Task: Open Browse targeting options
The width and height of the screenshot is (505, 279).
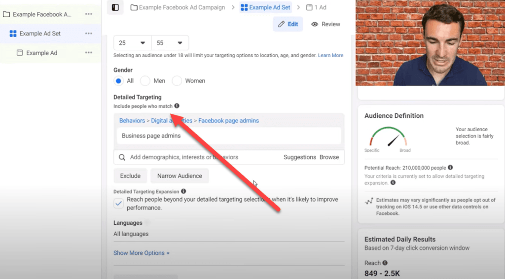Action: pos(329,157)
